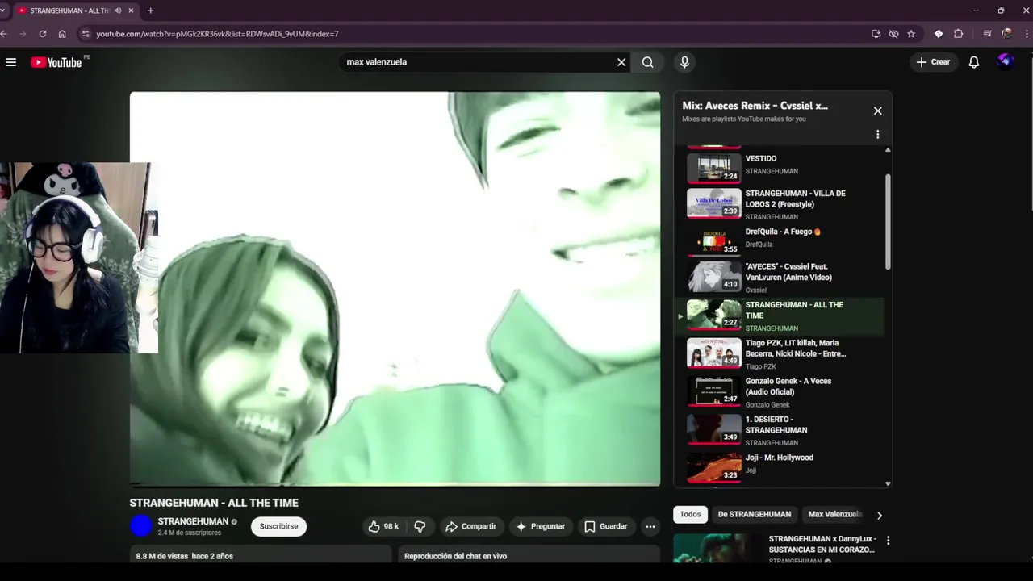Expand the views and description box
The image size is (1033, 581).
click(261, 555)
